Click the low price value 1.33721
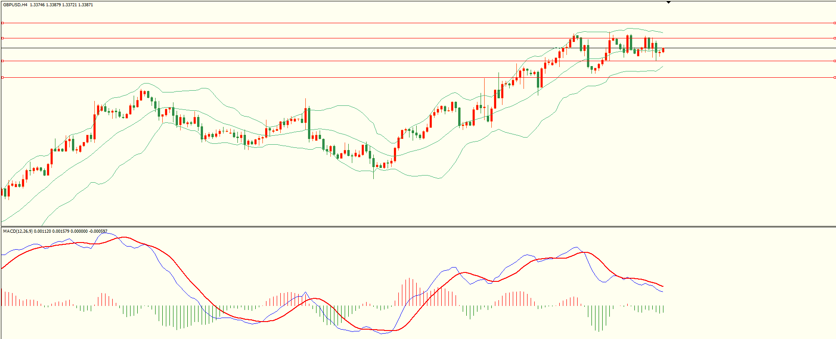 69,5
